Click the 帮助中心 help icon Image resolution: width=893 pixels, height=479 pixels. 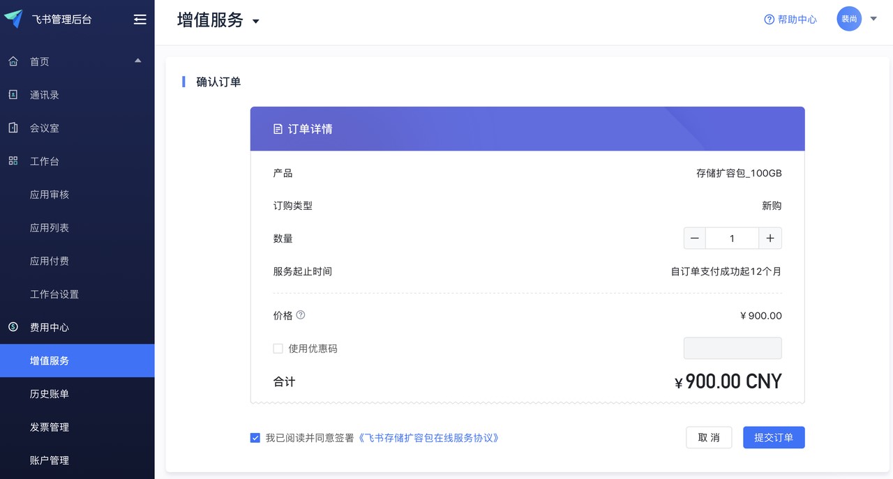click(770, 20)
